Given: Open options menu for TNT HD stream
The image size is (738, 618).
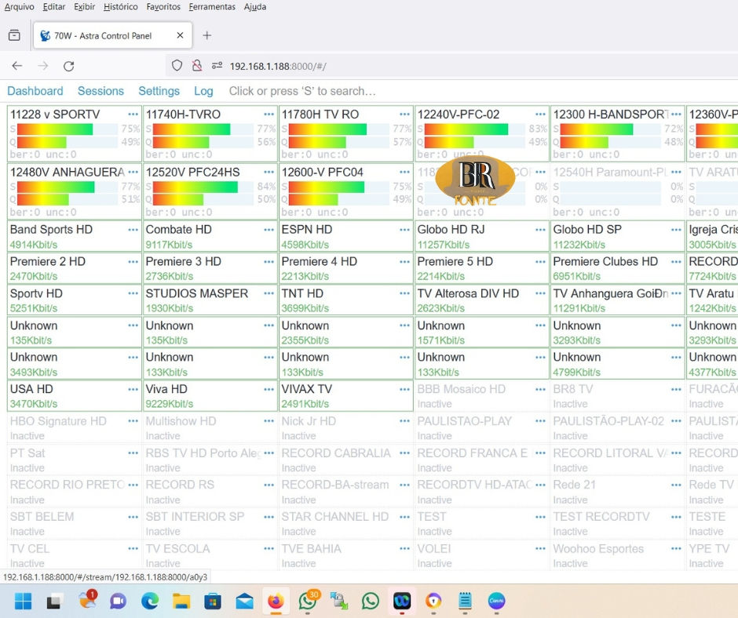Looking at the screenshot, I should coord(404,293).
